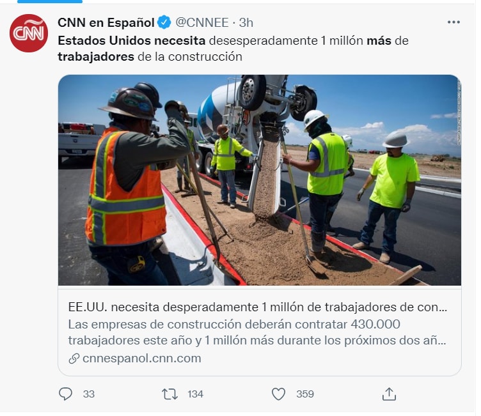Viewport: 481px width, 416px height.
Task: Click the retweet arrows icon
Action: pos(170,394)
